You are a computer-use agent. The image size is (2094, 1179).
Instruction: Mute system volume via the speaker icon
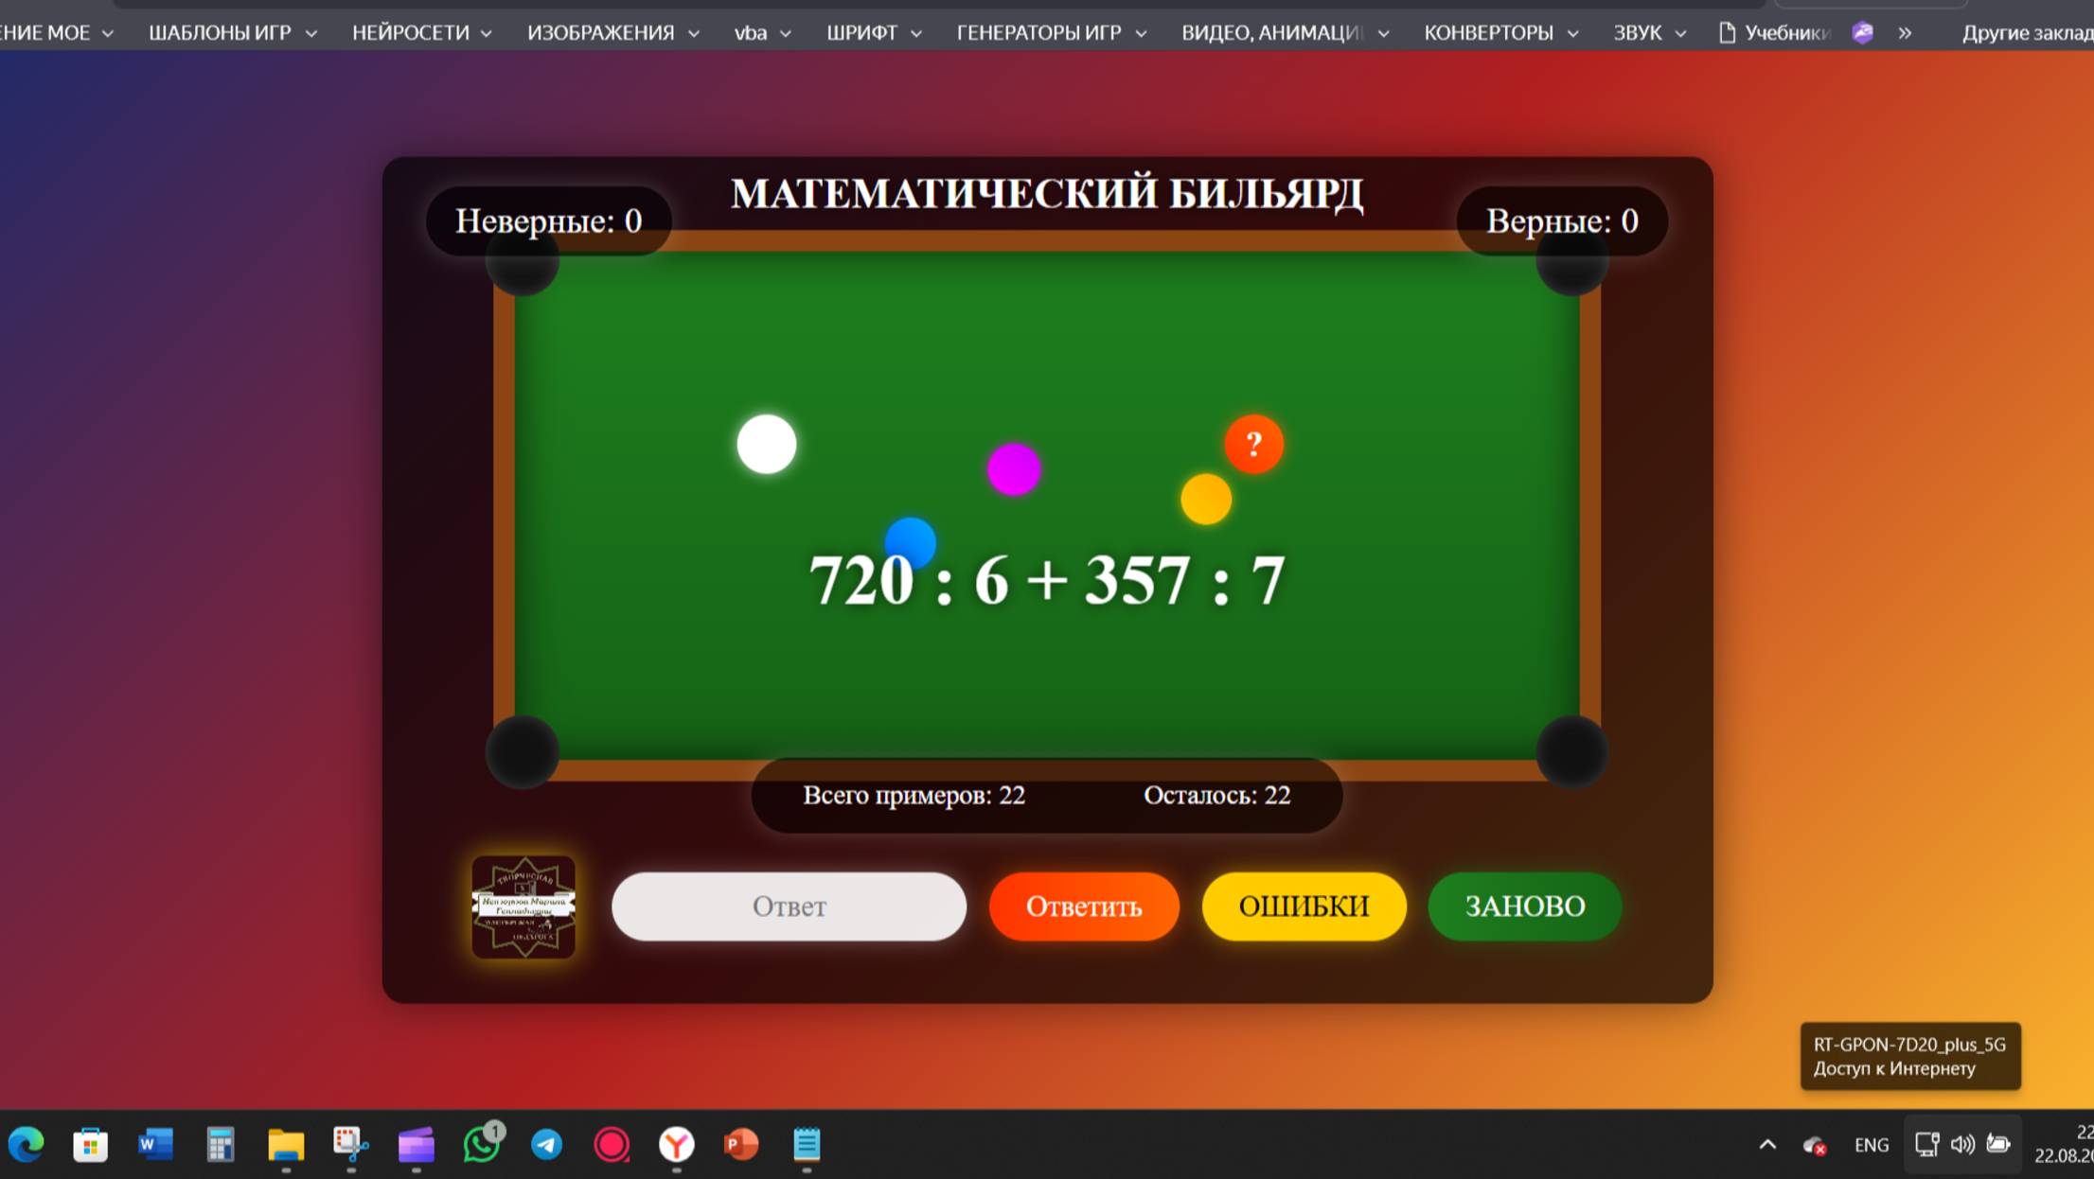1961,1144
